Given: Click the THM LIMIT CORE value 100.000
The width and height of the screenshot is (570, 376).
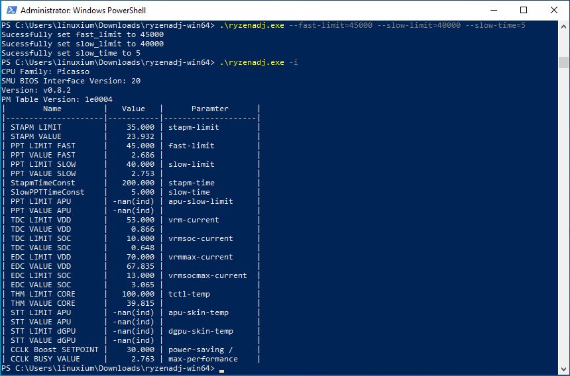Looking at the screenshot, I should coord(138,294).
